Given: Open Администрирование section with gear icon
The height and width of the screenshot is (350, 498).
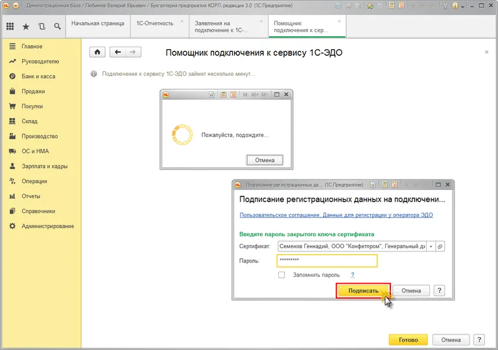Looking at the screenshot, I should (x=47, y=226).
